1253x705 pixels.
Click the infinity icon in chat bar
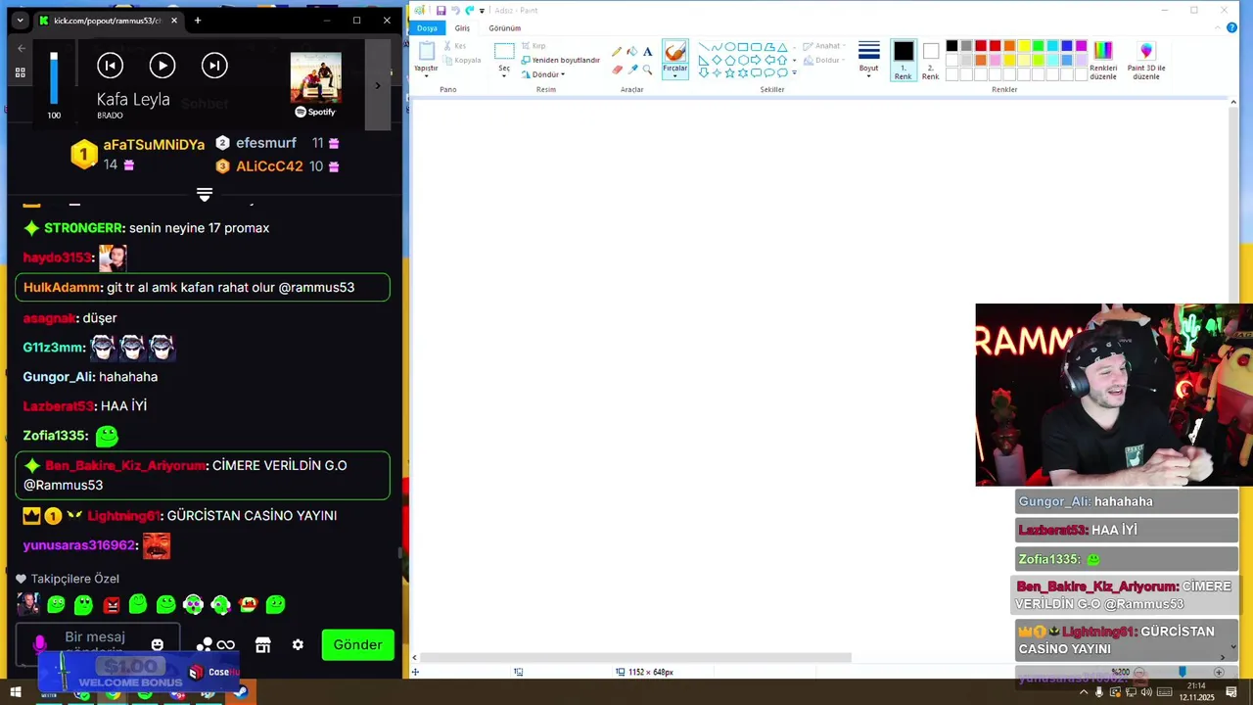tap(226, 644)
